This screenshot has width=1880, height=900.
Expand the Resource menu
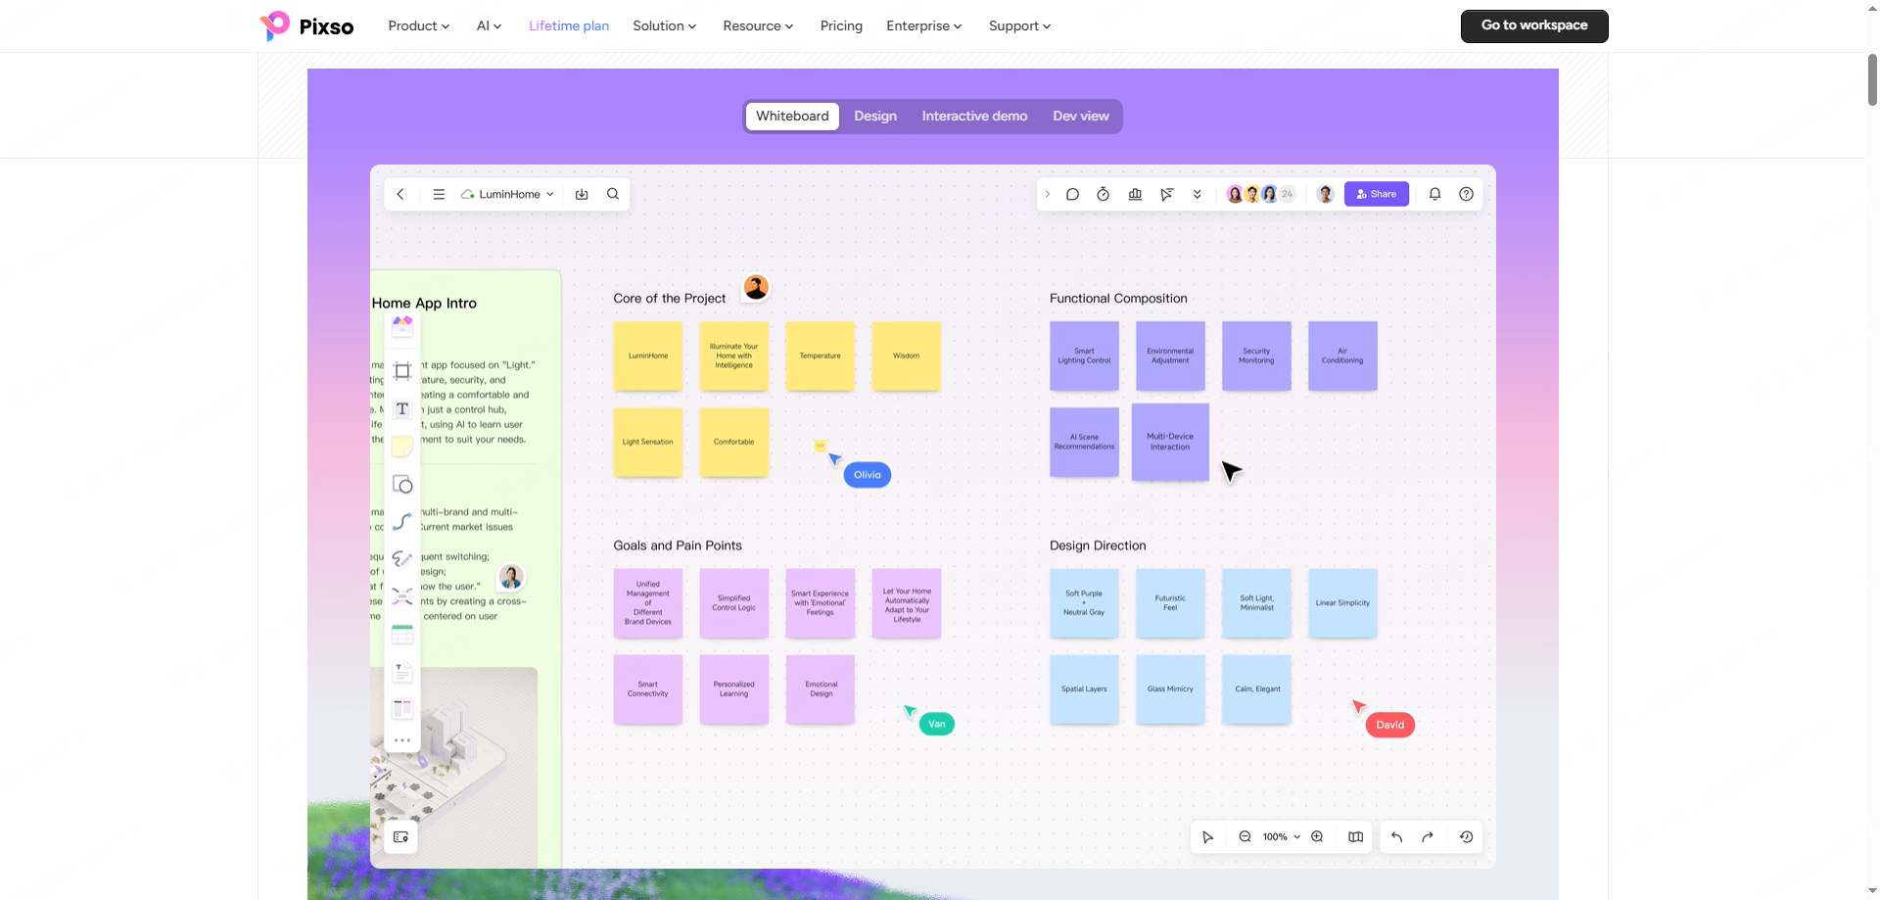coord(758,26)
